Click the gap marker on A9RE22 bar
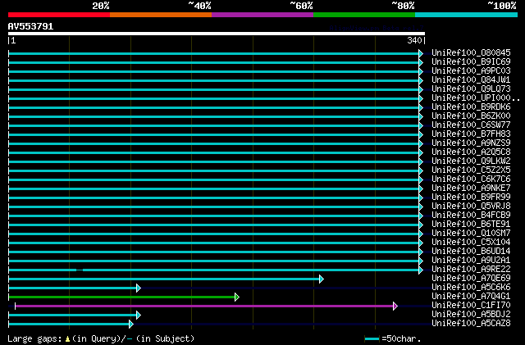The width and height of the screenshot is (525, 345). pos(80,270)
